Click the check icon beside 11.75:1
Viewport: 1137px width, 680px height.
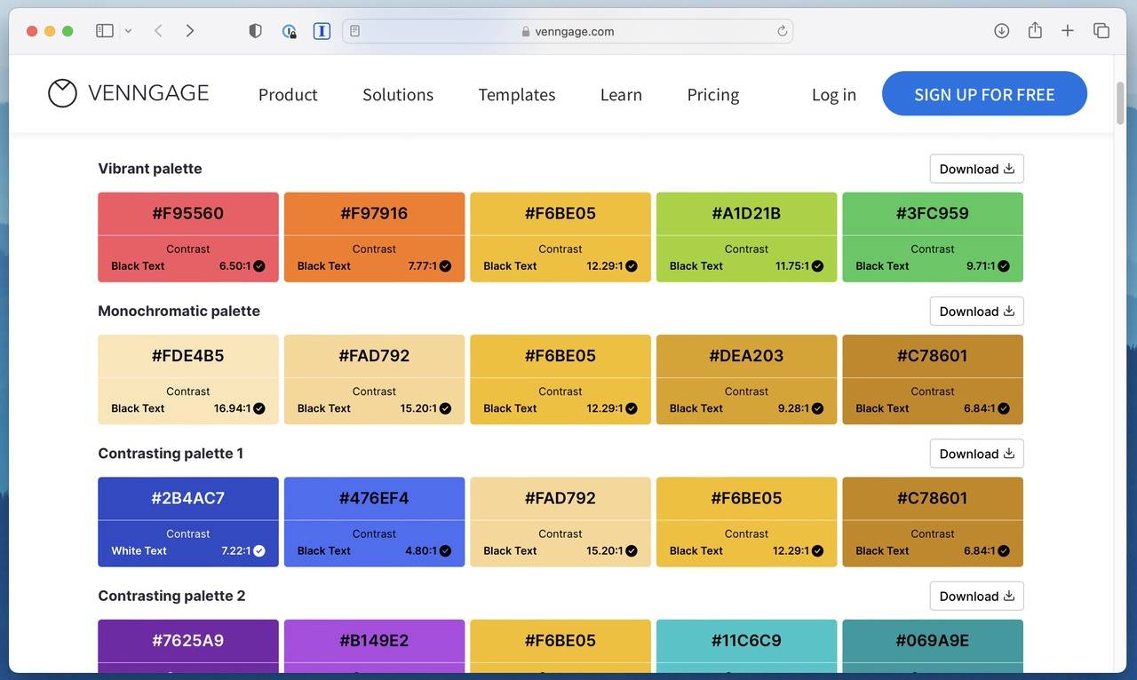817,265
